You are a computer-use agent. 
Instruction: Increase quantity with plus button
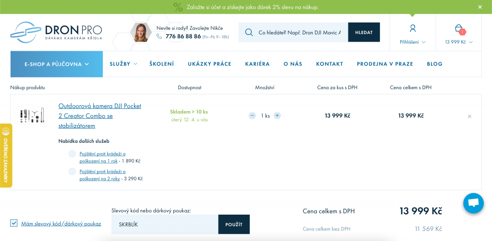pyautogui.click(x=277, y=115)
